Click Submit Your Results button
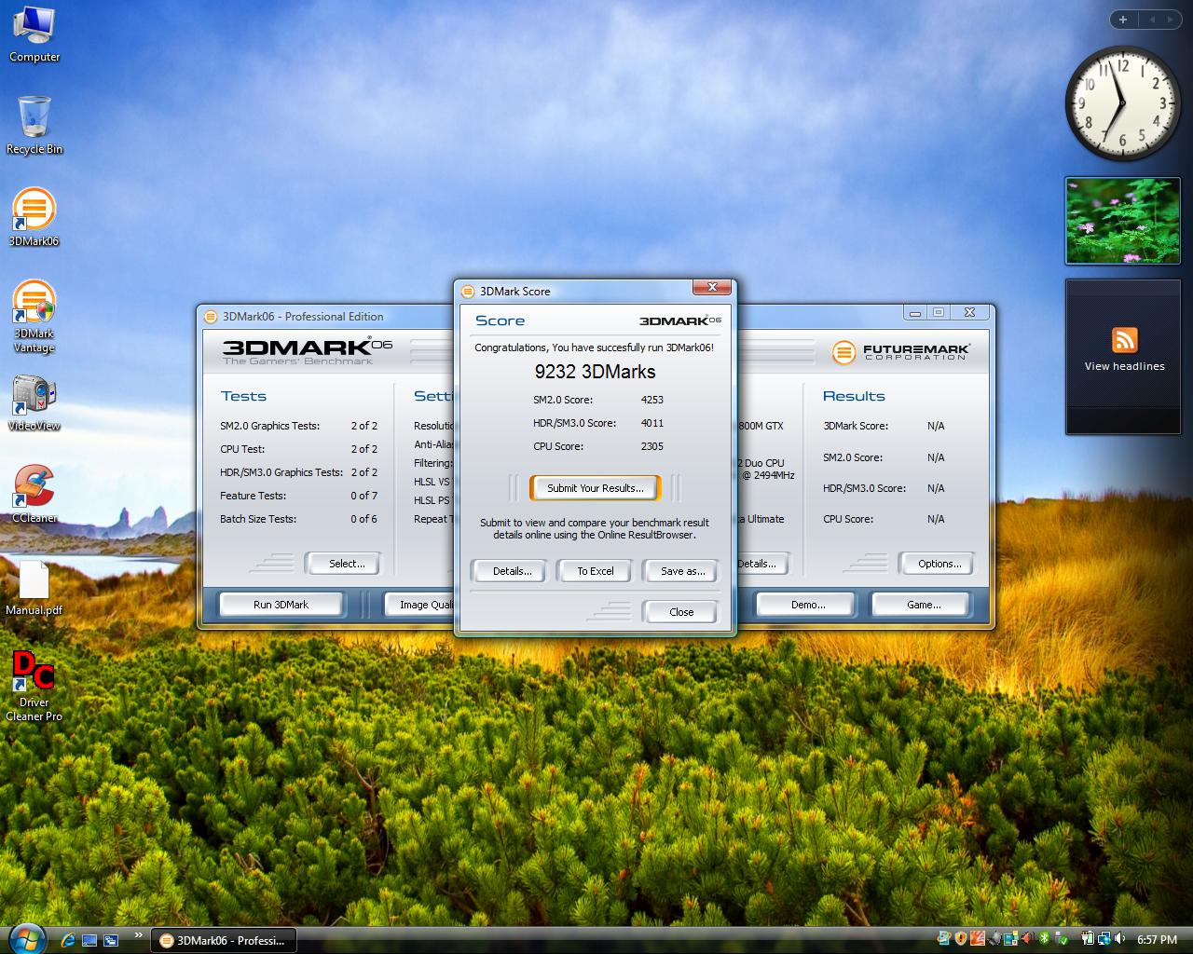The width and height of the screenshot is (1193, 954). coord(595,488)
